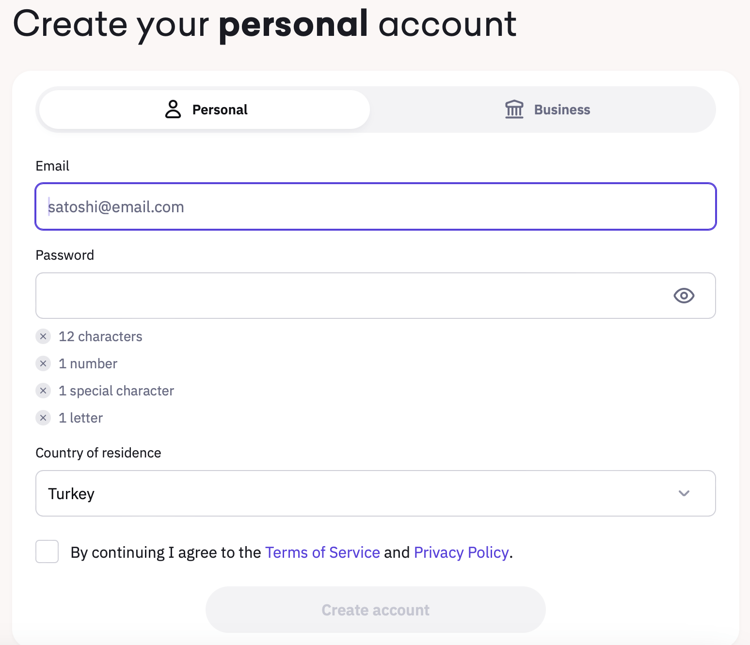This screenshot has width=750, height=645.
Task: Focus the Email input field
Action: 375,206
